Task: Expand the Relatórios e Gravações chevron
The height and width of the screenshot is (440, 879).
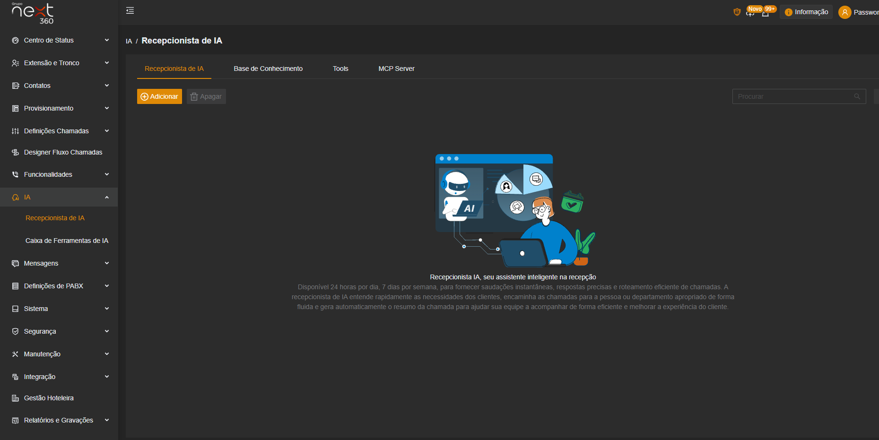Action: pos(107,420)
